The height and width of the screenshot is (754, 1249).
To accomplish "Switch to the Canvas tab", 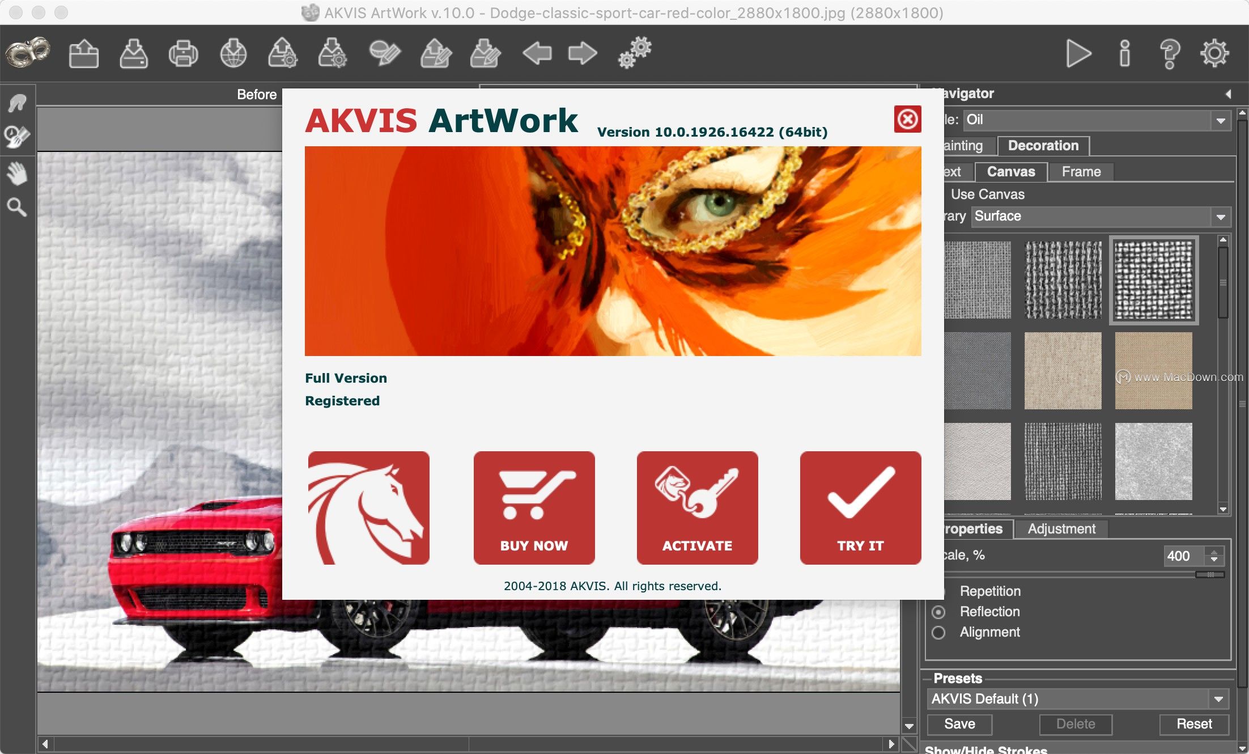I will pyautogui.click(x=1010, y=172).
